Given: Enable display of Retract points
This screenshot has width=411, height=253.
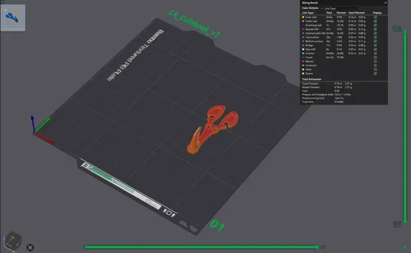Looking at the screenshot, I should tap(375, 62).
